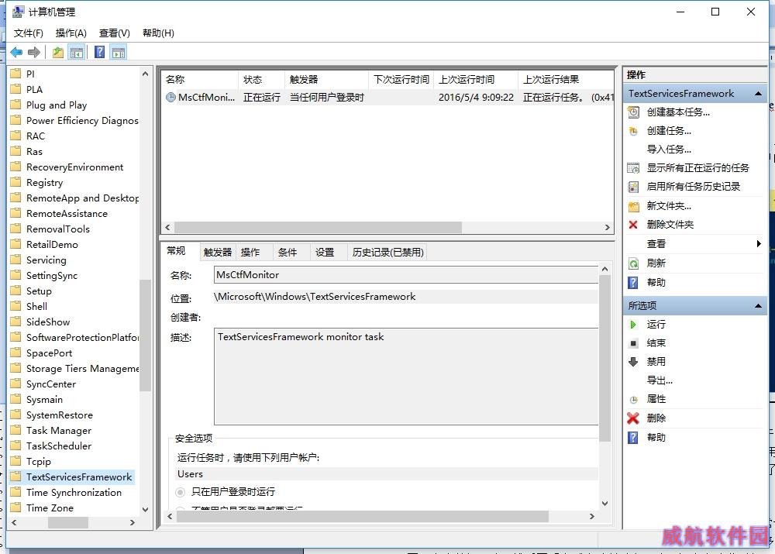The height and width of the screenshot is (554, 775).
Task: Collapse the 所选项 actions section
Action: 758,306
